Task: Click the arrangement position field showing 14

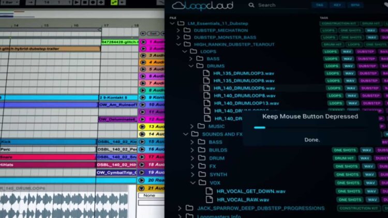Action: [47, 3]
